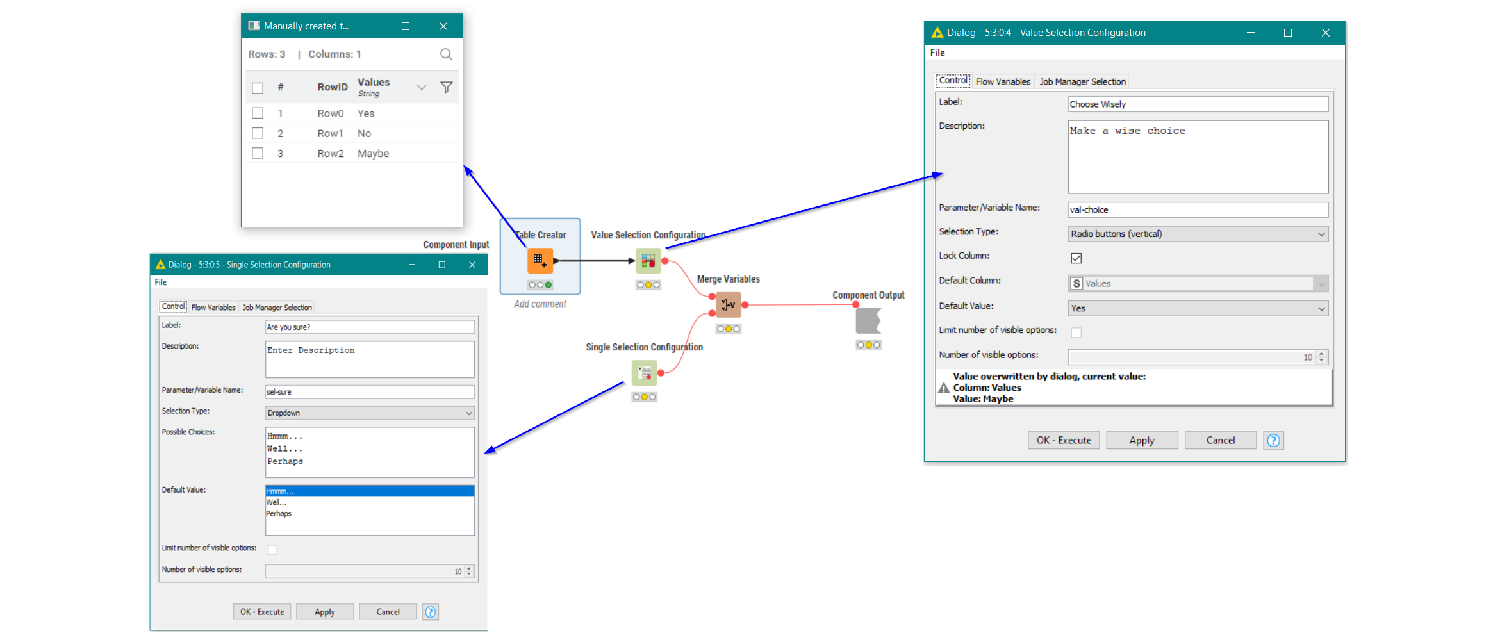Screen dimensions: 1509x640
Task: Enable Limit number of visible options
Action: point(1076,332)
